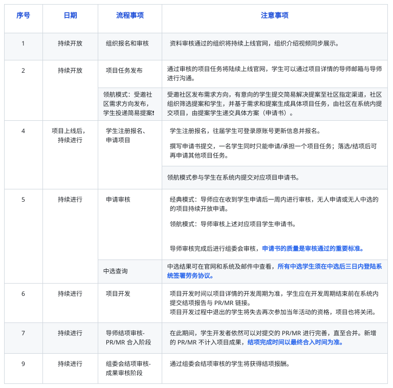This screenshot has height=388, width=393.
Task: Click note 学生注册报名，往届学生可登录原账号
Action: (x=245, y=131)
